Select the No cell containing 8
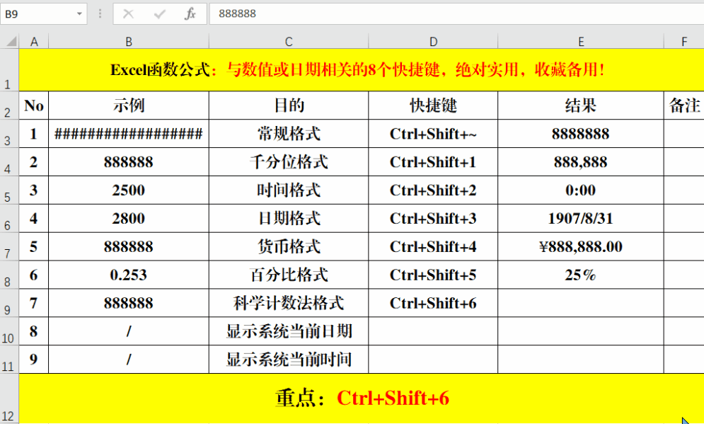Image resolution: width=704 pixels, height=424 pixels. coord(34,331)
